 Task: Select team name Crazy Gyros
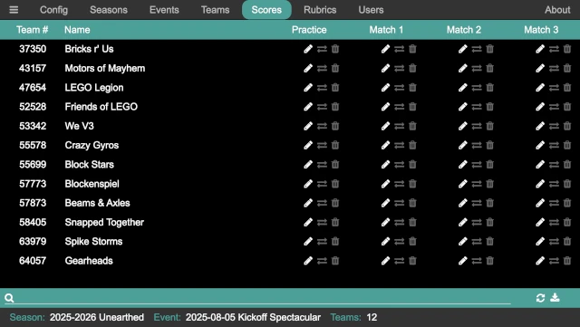92,145
